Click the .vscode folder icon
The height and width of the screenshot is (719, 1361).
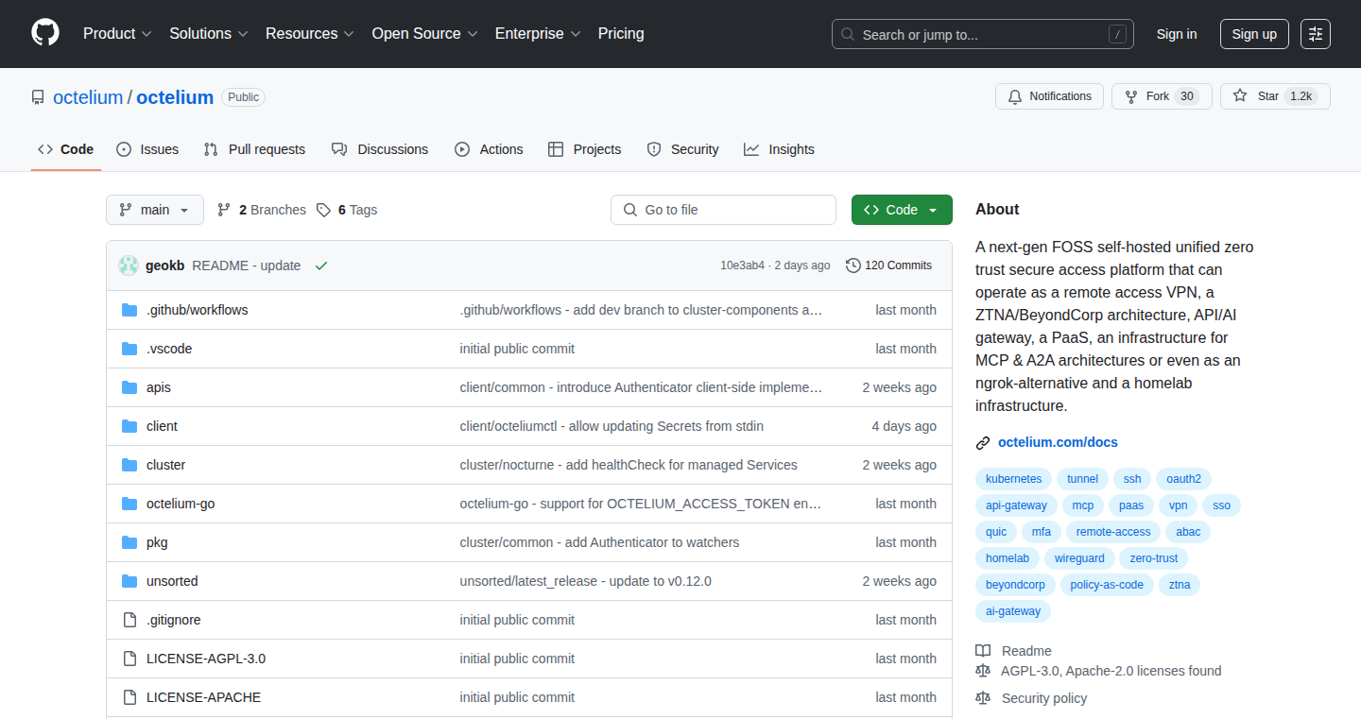[129, 349]
